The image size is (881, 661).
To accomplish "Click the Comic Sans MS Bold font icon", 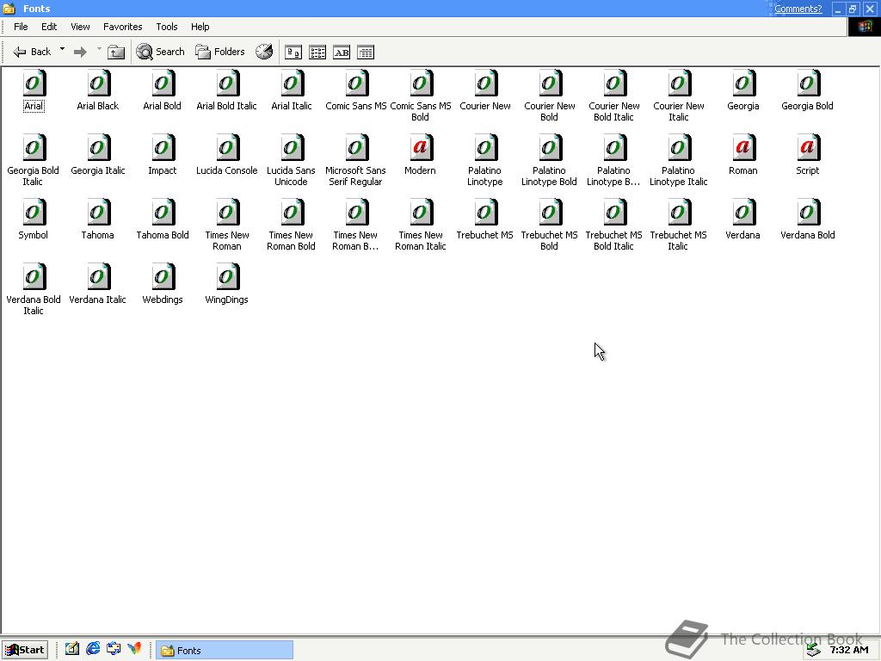I will 421,83.
